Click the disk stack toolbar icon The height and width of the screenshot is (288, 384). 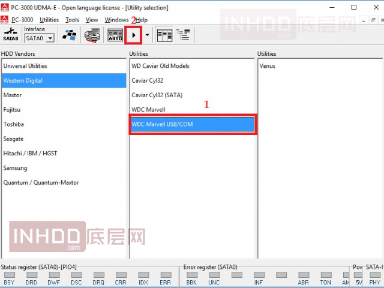click(x=92, y=35)
